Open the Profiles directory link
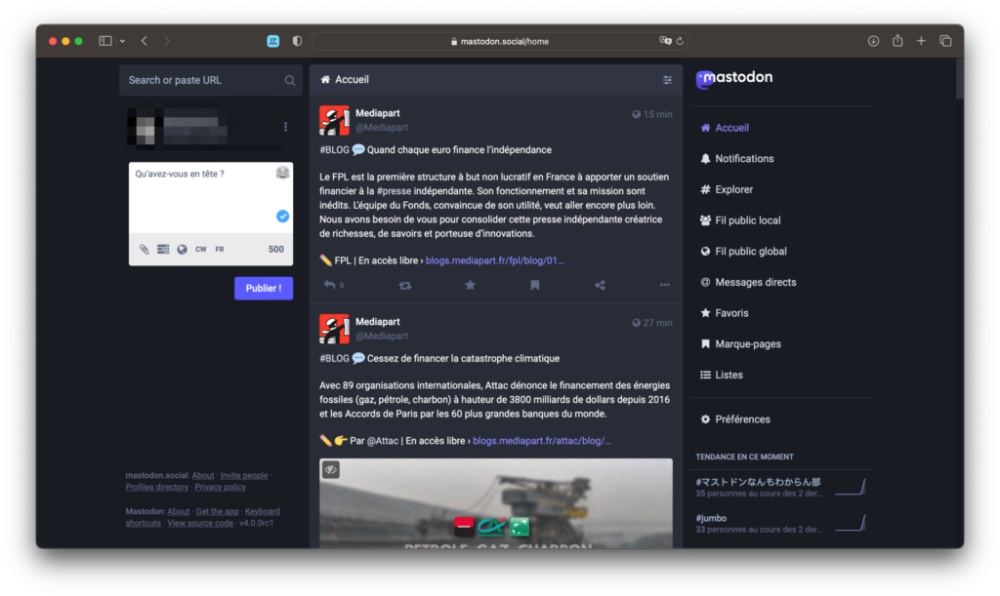This screenshot has height=596, width=1000. click(157, 487)
